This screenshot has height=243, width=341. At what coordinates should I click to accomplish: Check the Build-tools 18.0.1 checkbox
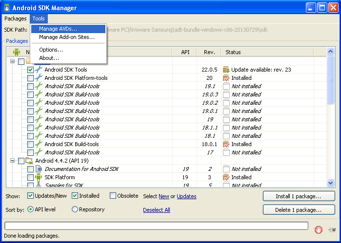[x=30, y=144]
